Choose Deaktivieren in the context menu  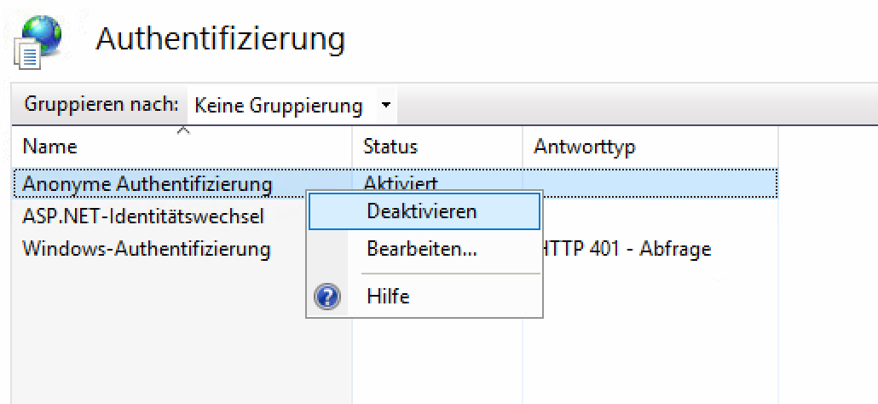[421, 211]
